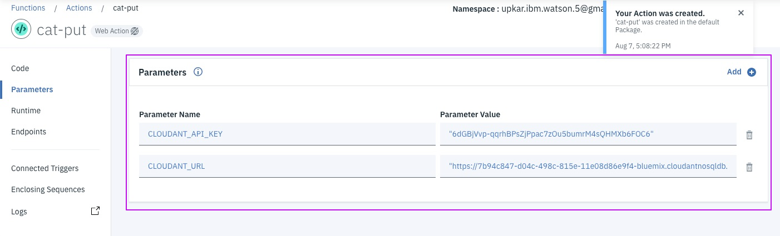The width and height of the screenshot is (780, 236).
Task: Click the Parameter Name column header
Action: (170, 114)
